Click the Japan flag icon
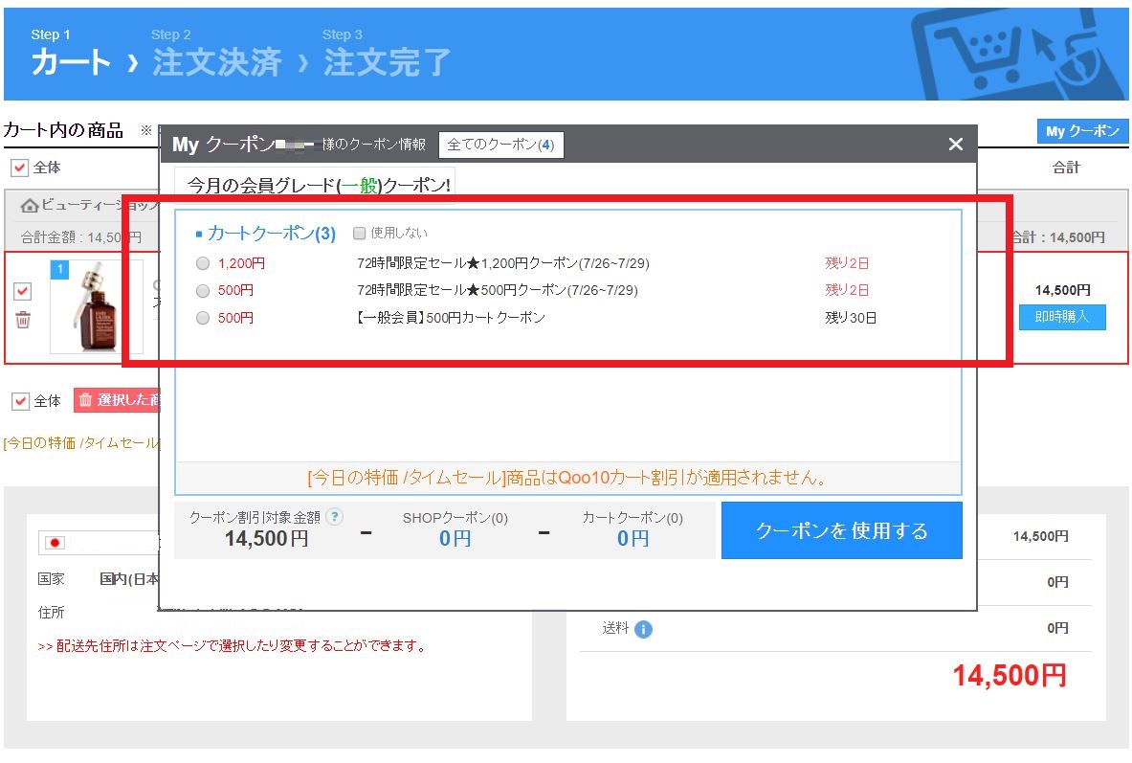 tap(55, 543)
